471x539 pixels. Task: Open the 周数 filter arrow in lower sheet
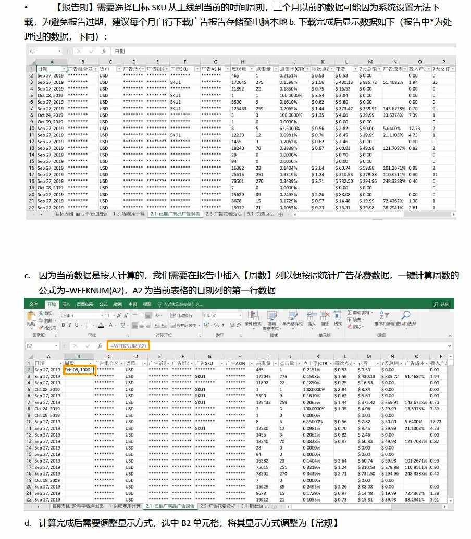[x=91, y=363]
